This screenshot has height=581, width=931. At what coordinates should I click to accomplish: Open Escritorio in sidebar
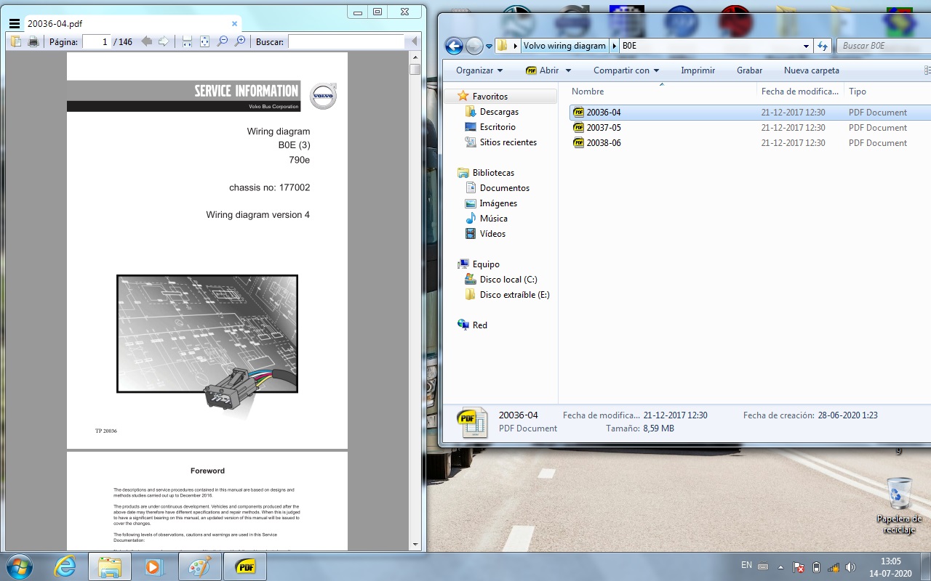pos(498,127)
